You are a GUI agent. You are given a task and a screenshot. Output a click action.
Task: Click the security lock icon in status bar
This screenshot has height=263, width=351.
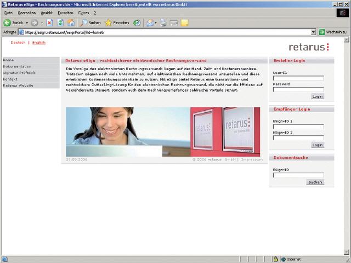click(275, 259)
